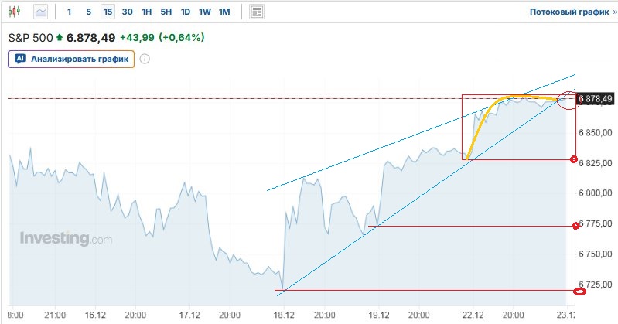The height and width of the screenshot is (324, 618).
Task: Click the Investing.com watermark logo
Action: 66,238
